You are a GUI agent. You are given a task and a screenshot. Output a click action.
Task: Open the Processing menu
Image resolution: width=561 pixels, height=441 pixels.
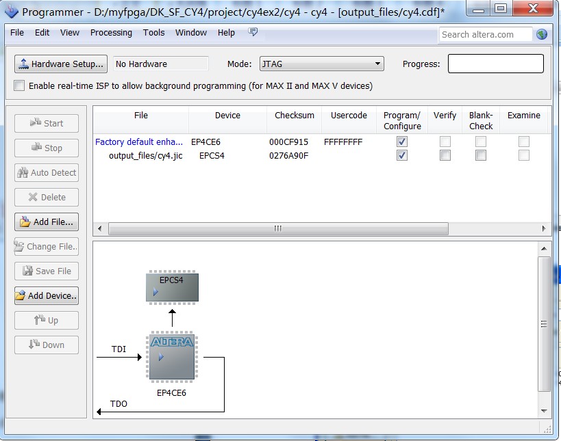tap(111, 33)
